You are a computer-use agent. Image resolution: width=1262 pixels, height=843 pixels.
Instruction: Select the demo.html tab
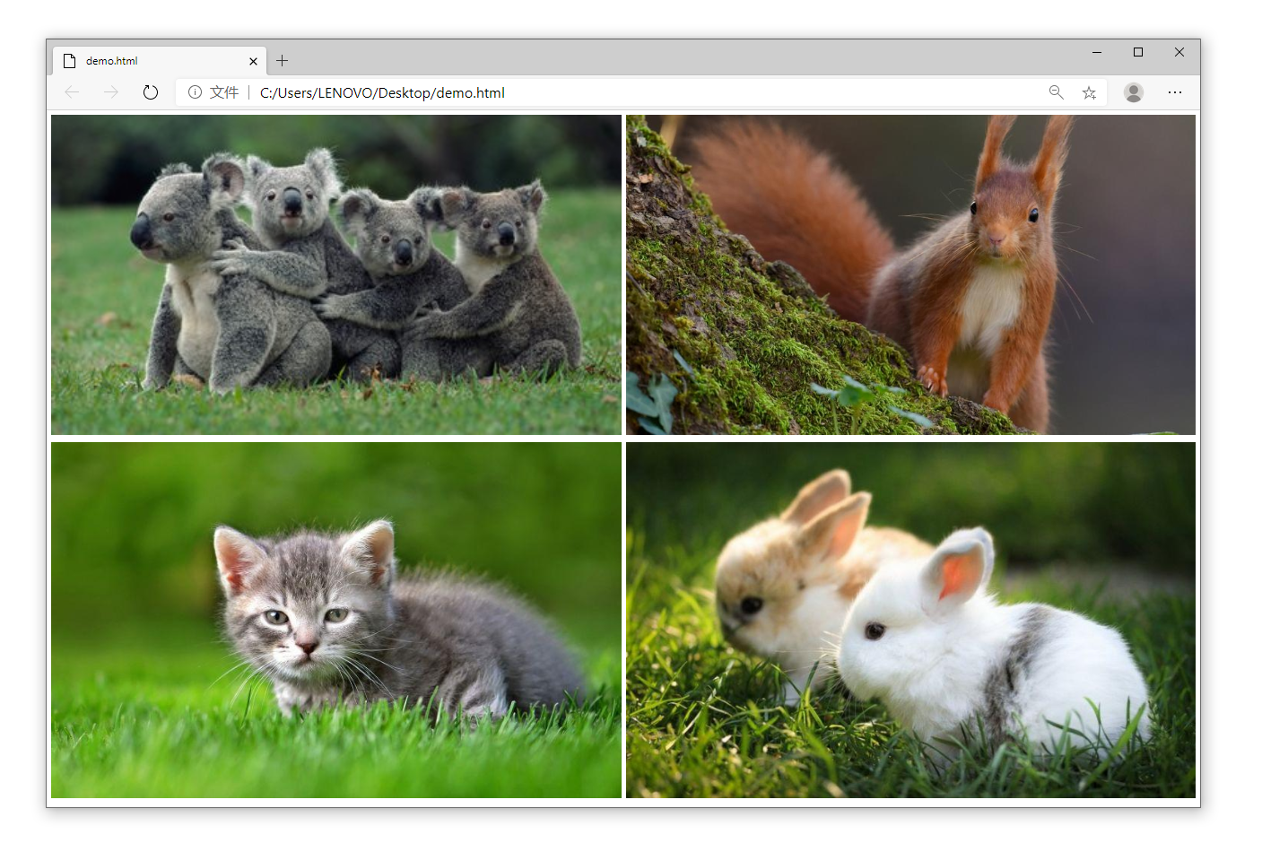point(160,61)
